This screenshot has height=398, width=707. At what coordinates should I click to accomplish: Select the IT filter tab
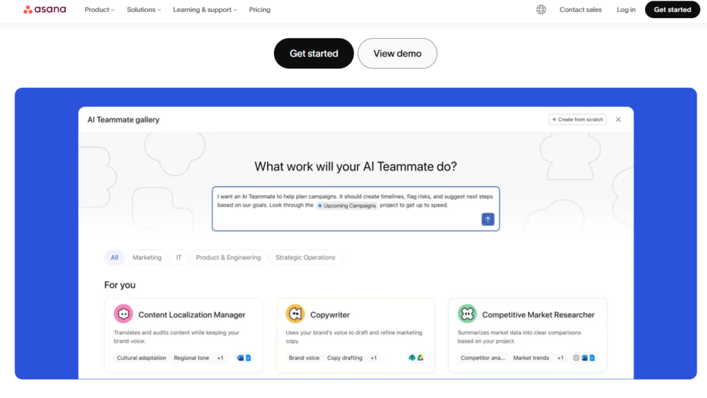[x=179, y=257]
